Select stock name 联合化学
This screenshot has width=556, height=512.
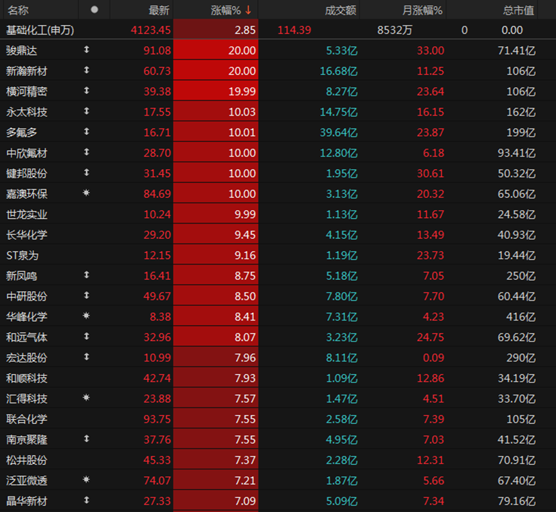pos(26,419)
